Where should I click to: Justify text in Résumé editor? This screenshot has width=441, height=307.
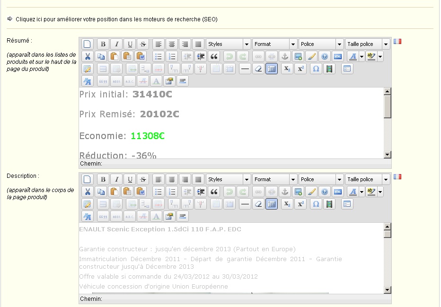pyautogui.click(x=198, y=44)
